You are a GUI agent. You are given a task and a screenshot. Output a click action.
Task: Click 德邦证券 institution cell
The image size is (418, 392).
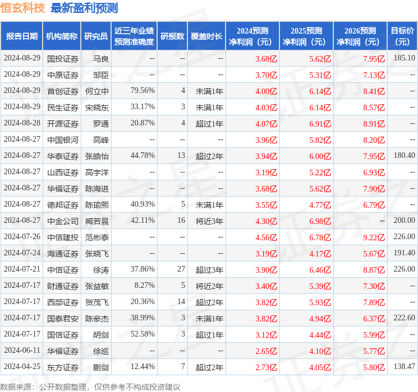[x=63, y=205]
